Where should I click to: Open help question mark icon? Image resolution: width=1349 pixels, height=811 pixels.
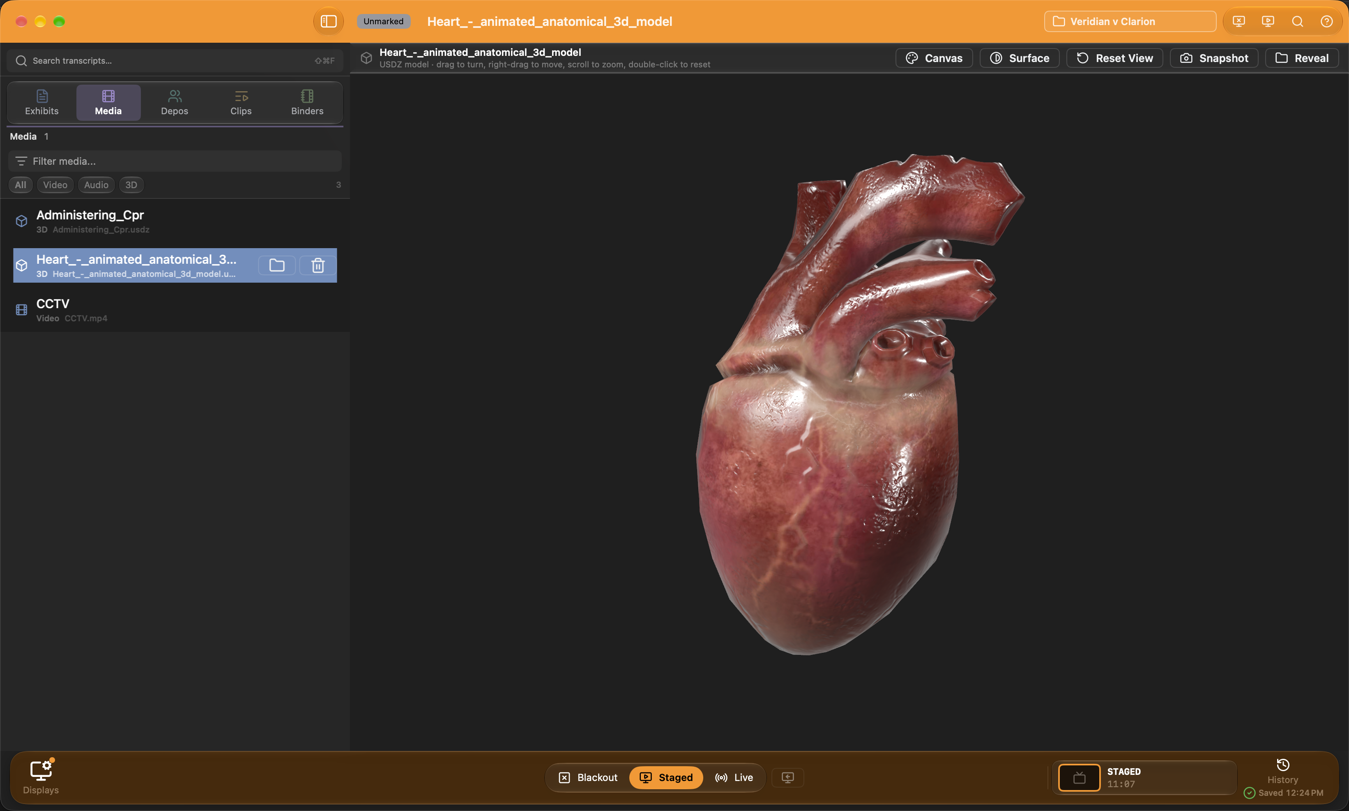click(1326, 21)
